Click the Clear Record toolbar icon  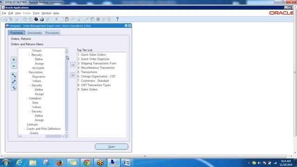72,19
